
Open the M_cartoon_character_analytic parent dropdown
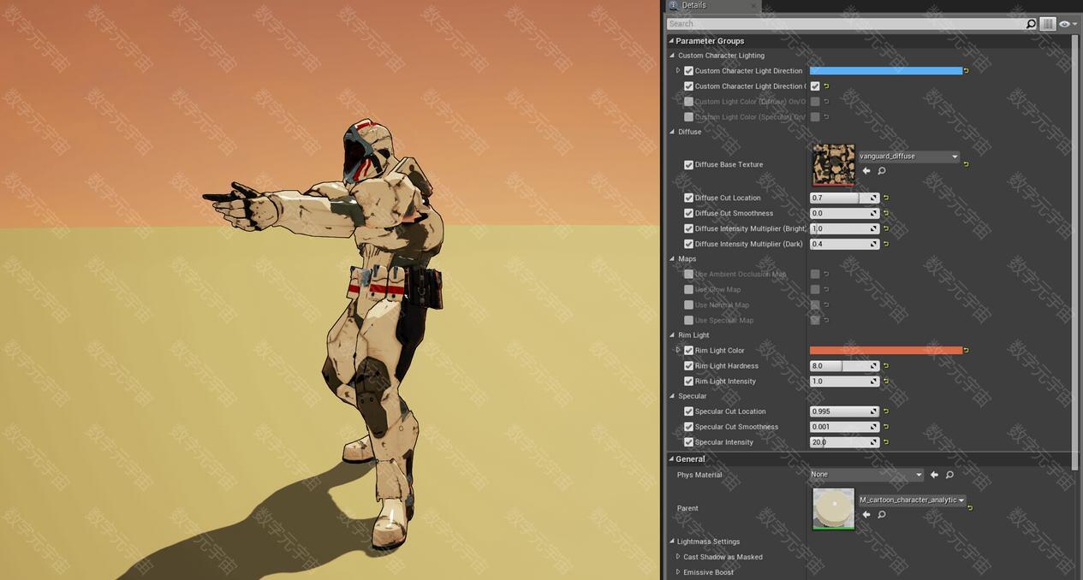pyautogui.click(x=912, y=500)
